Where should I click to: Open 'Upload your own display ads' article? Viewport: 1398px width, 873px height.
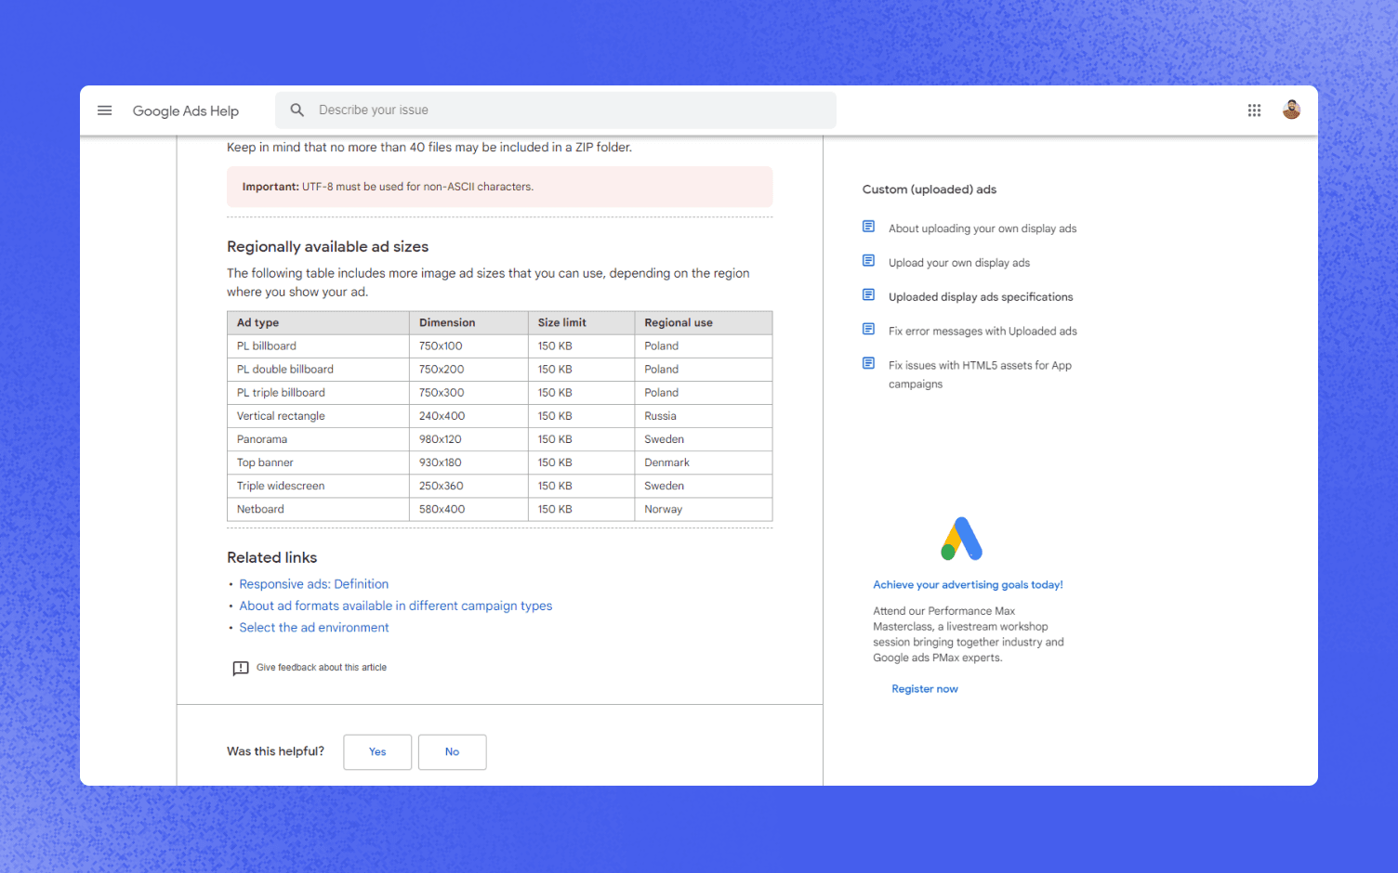959,263
